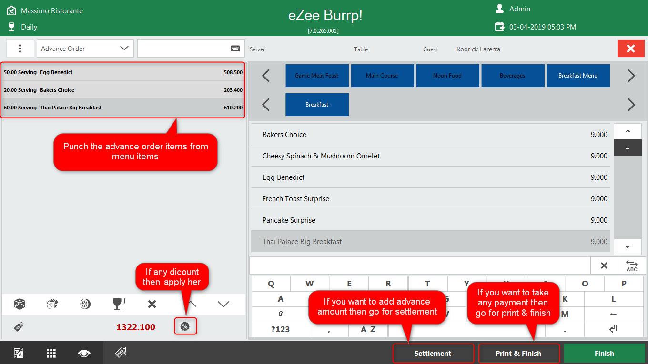The width and height of the screenshot is (648, 364).
Task: Add Pancake Surprise item
Action: (430, 220)
